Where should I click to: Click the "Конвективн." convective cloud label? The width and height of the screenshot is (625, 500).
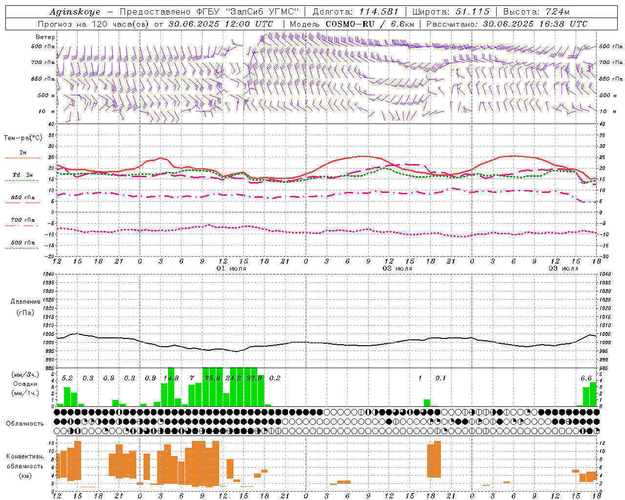(x=25, y=457)
